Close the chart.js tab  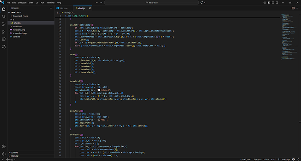[90, 8]
